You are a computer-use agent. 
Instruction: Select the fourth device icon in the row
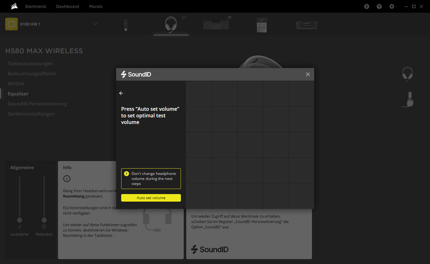[x=262, y=25]
